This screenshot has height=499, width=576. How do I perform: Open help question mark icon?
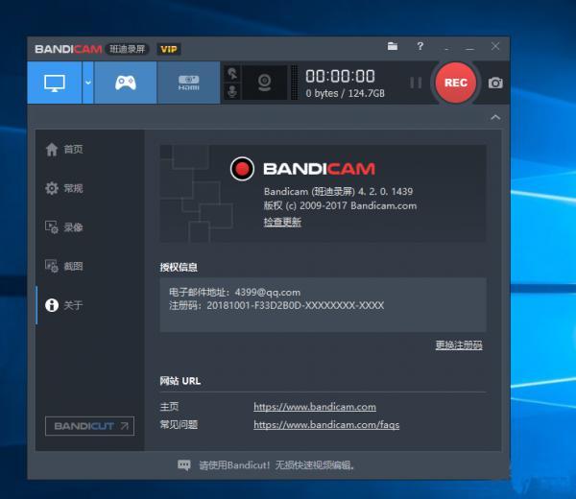click(420, 46)
